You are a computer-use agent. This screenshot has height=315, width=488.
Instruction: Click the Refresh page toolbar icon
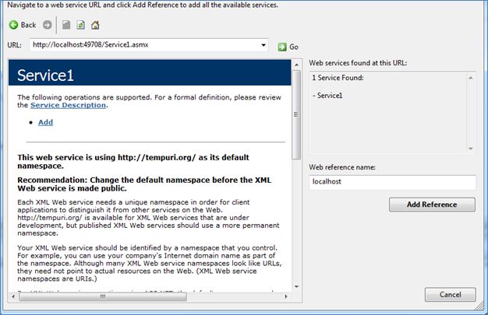80,25
